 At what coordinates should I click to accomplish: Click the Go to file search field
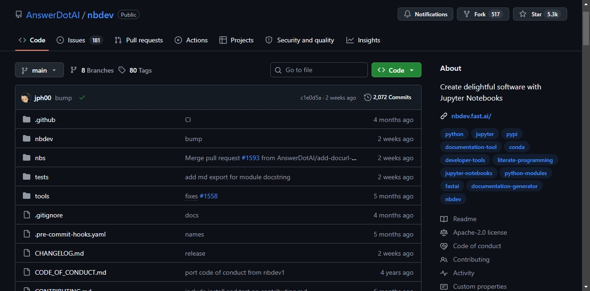pos(319,70)
